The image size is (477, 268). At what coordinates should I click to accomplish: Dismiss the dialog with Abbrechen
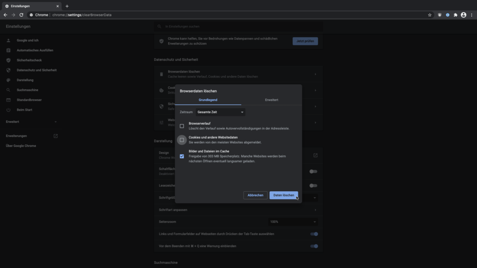pyautogui.click(x=255, y=195)
